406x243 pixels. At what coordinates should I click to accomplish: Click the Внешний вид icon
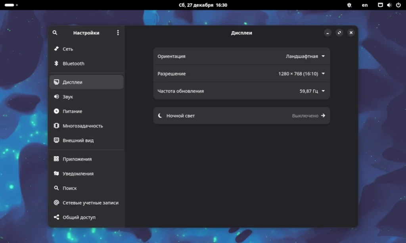click(x=56, y=140)
